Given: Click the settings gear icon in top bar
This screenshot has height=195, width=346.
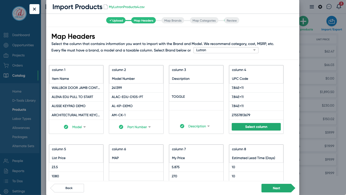Looking at the screenshot, I should [x=320, y=7].
